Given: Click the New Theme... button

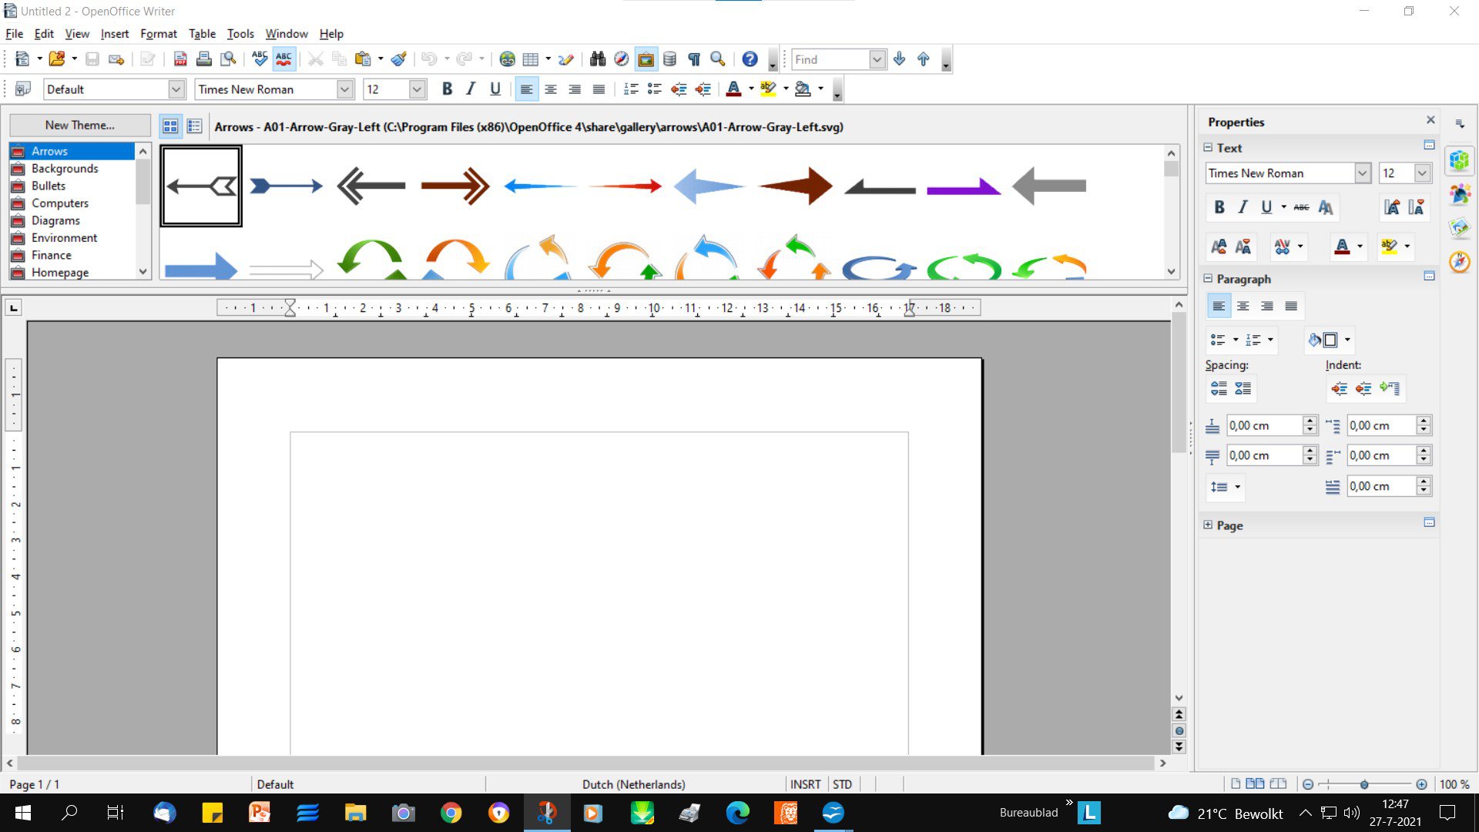Looking at the screenshot, I should pyautogui.click(x=79, y=125).
